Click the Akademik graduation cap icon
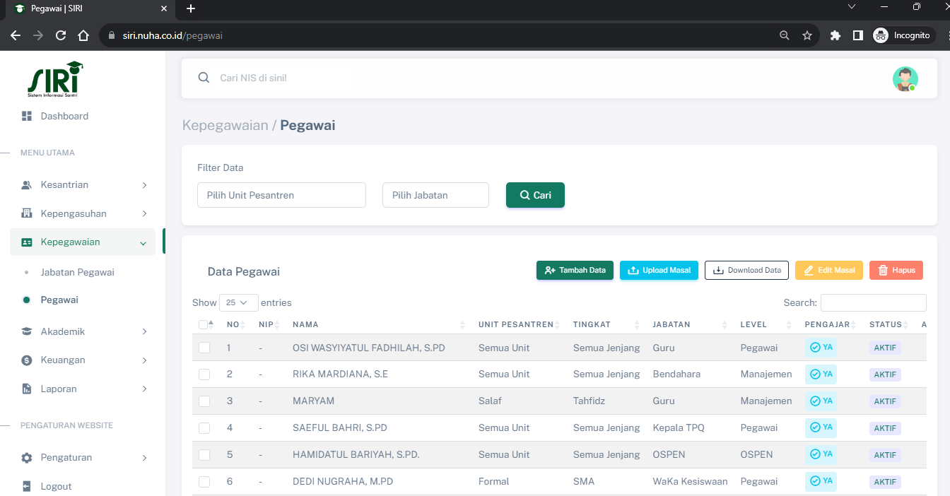 27,331
